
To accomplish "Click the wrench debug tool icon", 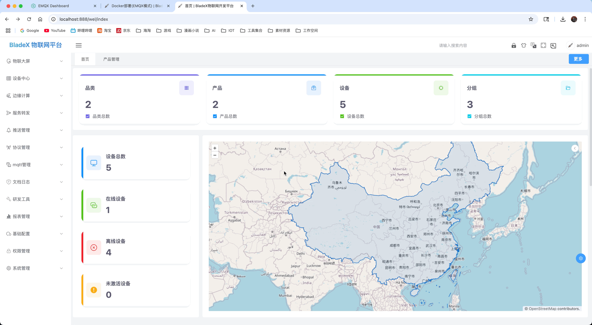I will point(553,46).
